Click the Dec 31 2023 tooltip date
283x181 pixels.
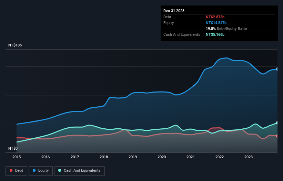coord(174,11)
